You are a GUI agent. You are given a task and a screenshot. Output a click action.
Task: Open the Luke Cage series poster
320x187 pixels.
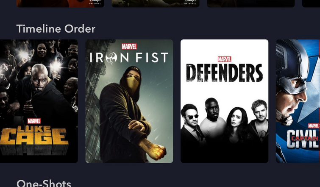[x=39, y=101]
